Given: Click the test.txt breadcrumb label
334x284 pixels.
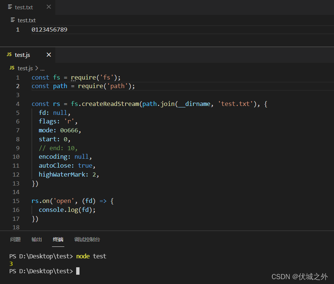Looking at the screenshot, I should (x=26, y=20).
